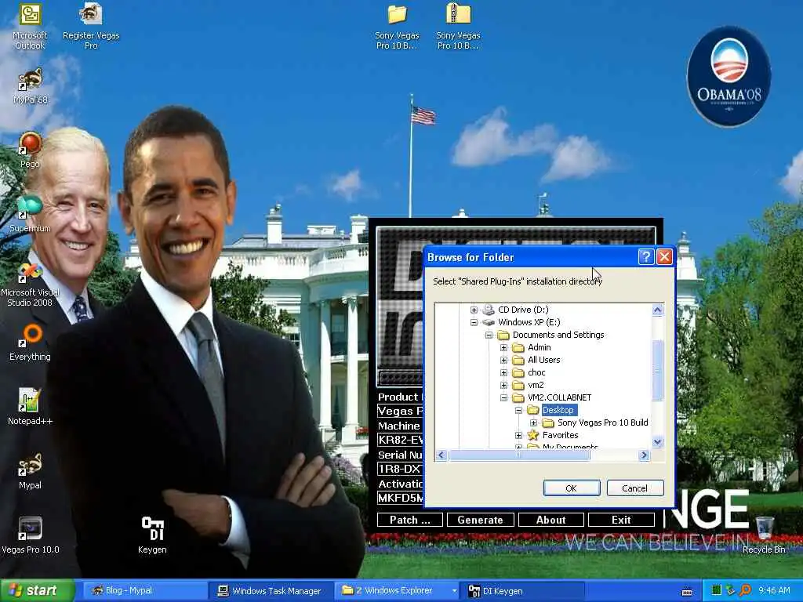
Task: Select the Register Vegas Pro desktop icon
Action: click(91, 26)
